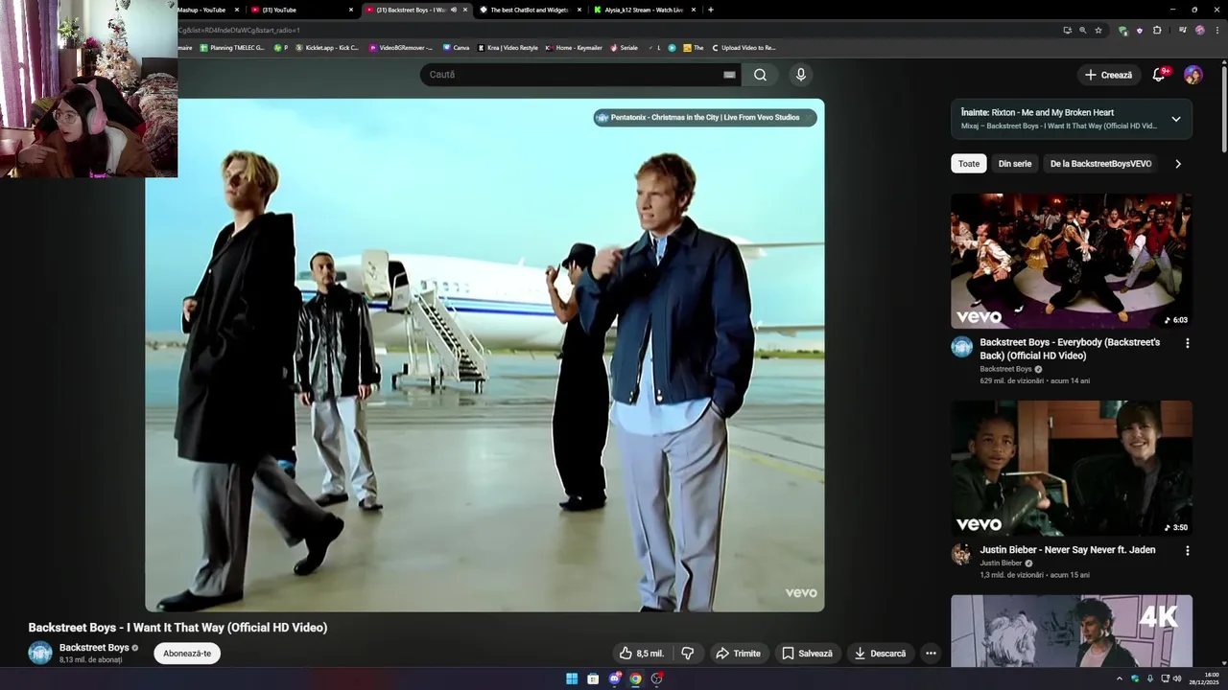Click the Justin Bieber channel avatar
Image resolution: width=1228 pixels, height=690 pixels.
[961, 554]
